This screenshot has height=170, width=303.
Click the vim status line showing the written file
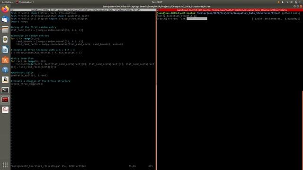click(48, 166)
